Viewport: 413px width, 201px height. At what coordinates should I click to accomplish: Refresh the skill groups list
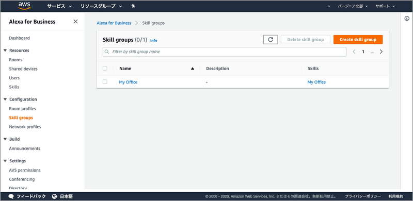271,40
